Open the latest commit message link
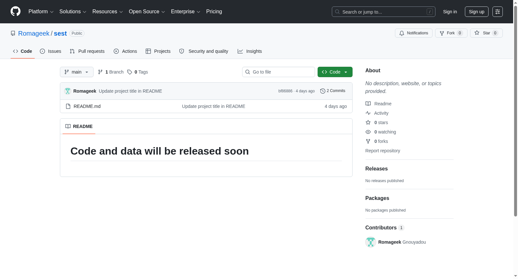 pyautogui.click(x=130, y=91)
